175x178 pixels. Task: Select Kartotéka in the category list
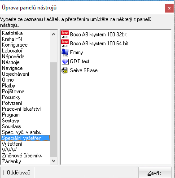[12, 33]
